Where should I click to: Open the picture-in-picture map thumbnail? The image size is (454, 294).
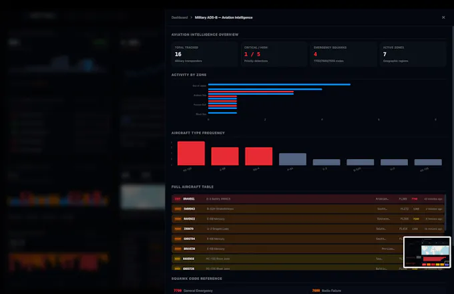click(427, 253)
